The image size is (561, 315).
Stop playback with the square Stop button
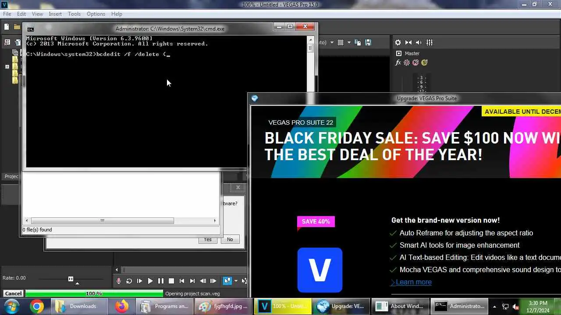coord(171,281)
